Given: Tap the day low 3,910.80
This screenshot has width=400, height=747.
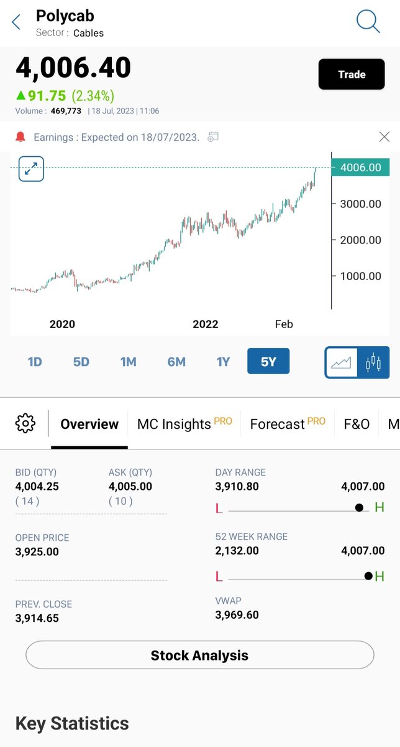Looking at the screenshot, I should click(x=237, y=487).
